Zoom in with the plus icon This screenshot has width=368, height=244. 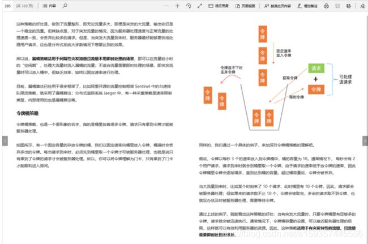pos(177,6)
